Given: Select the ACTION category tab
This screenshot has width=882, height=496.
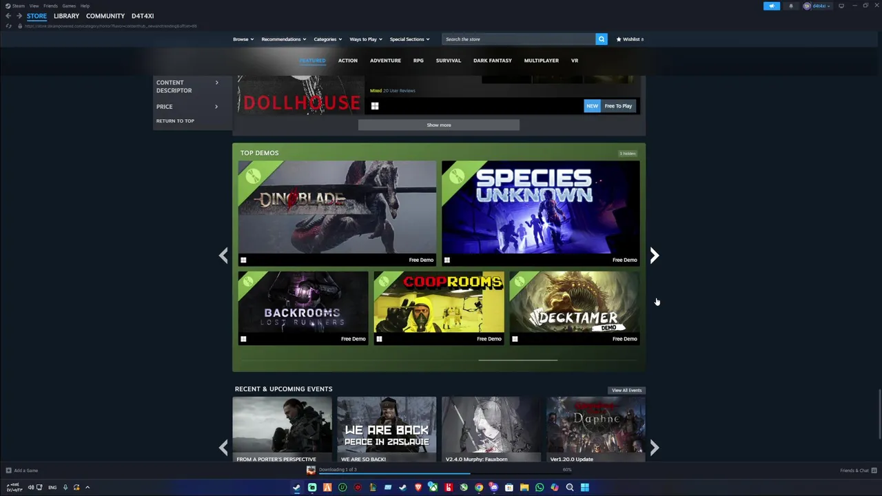Looking at the screenshot, I should tap(347, 61).
